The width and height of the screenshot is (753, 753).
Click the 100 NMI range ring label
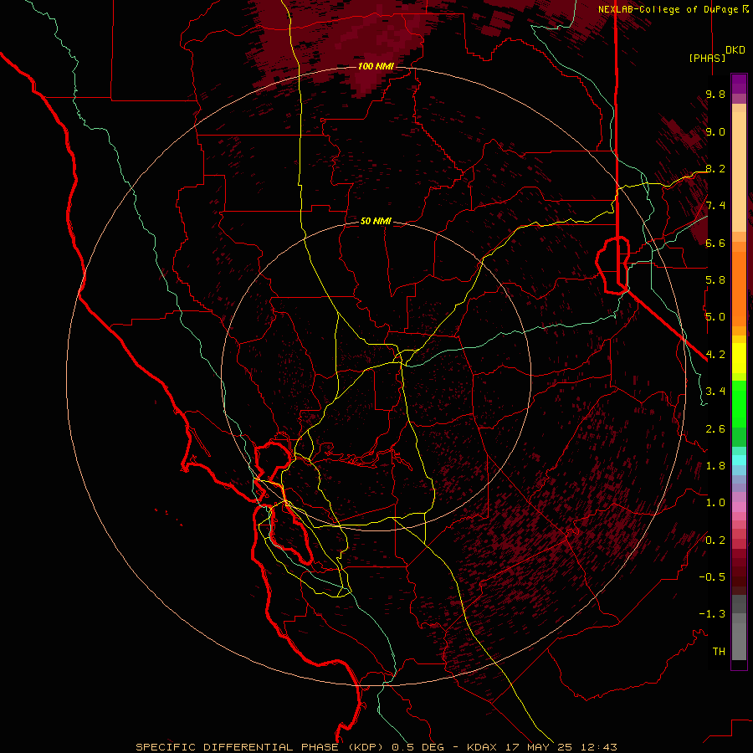(x=376, y=66)
